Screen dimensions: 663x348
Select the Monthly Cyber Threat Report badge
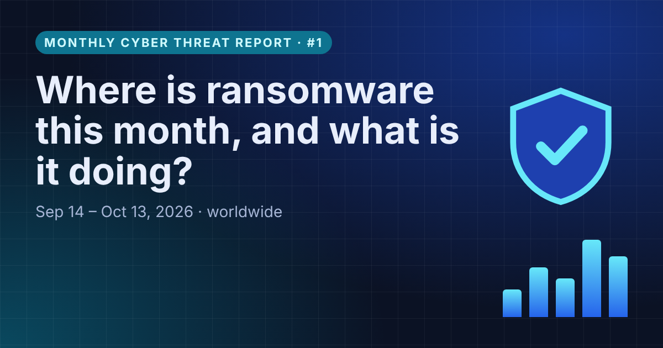pyautogui.click(x=183, y=43)
